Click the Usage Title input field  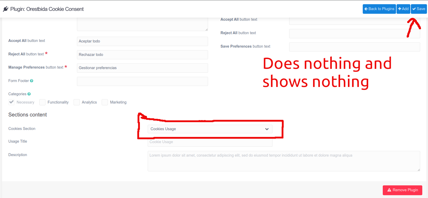pyautogui.click(x=210, y=143)
